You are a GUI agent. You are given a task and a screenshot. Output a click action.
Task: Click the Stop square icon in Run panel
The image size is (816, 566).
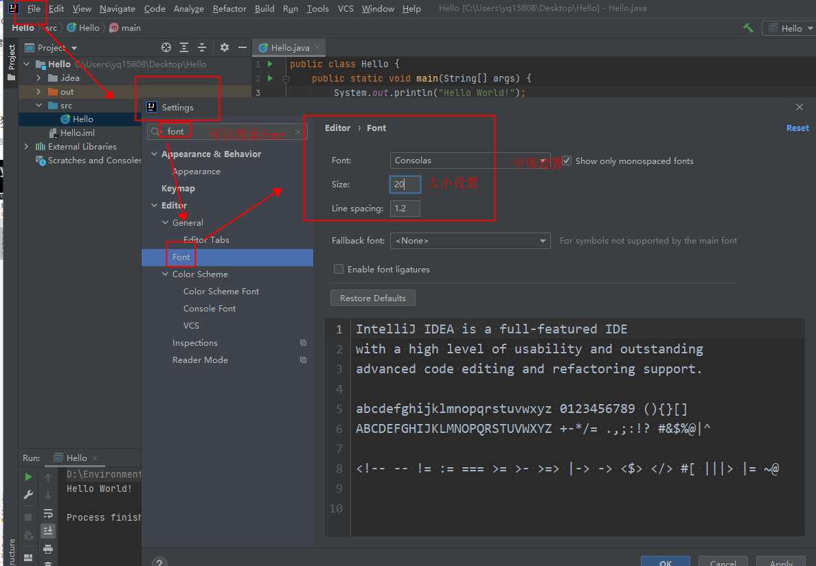click(29, 517)
